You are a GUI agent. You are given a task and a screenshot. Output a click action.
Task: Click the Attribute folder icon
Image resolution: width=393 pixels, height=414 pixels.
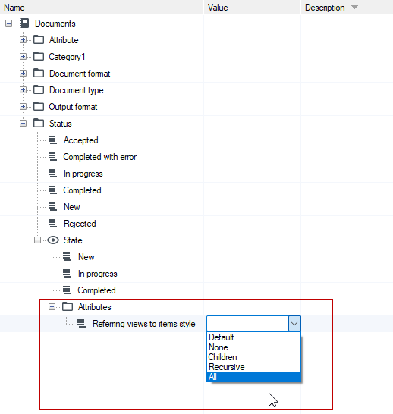tap(39, 40)
